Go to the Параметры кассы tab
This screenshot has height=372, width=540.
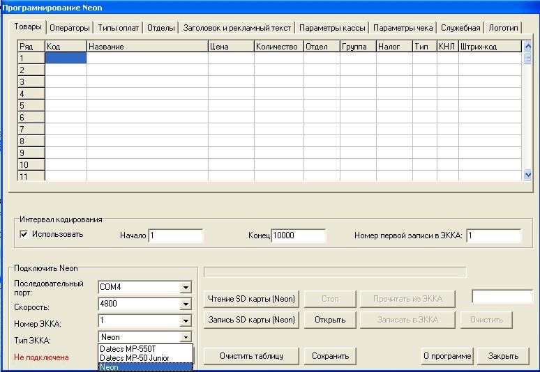[x=332, y=28]
